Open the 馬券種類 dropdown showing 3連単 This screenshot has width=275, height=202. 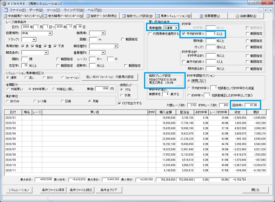tap(176, 28)
